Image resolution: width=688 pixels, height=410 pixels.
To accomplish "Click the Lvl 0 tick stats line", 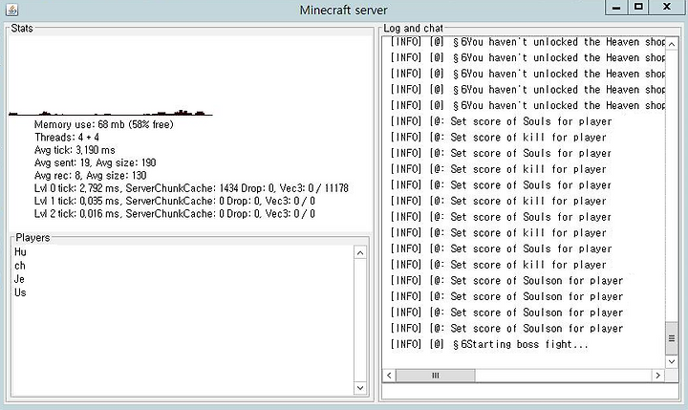I will click(191, 188).
